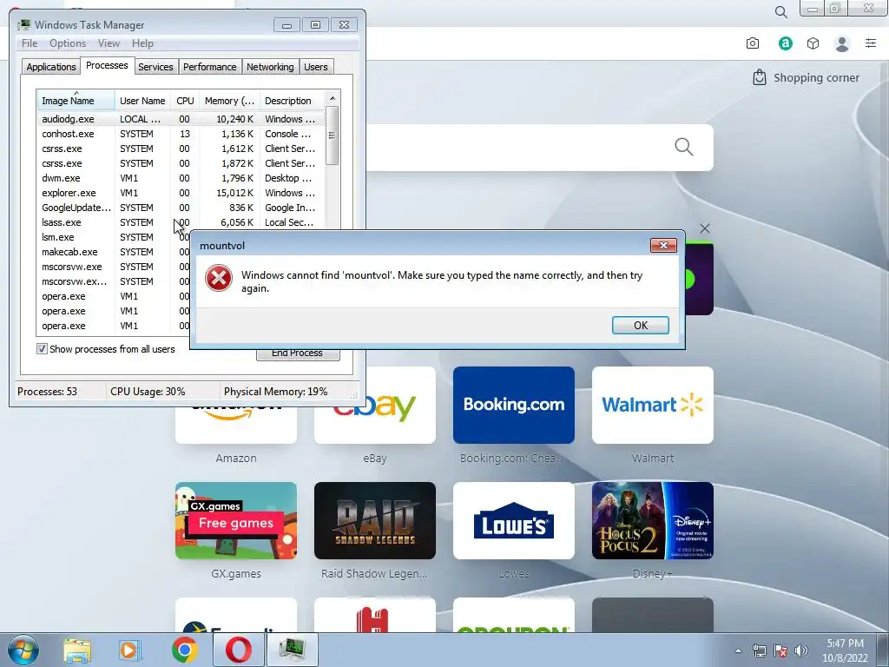This screenshot has width=889, height=667.
Task: Click the process list scrollbar thumb
Action: (333, 135)
